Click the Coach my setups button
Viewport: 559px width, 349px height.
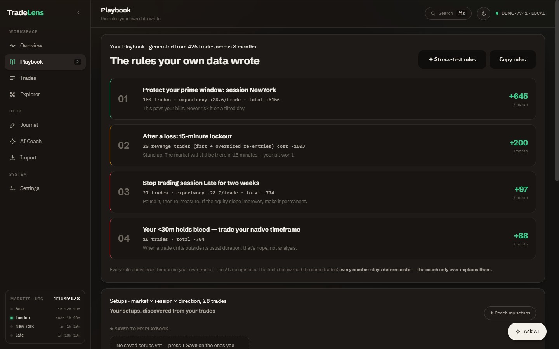[x=510, y=313]
